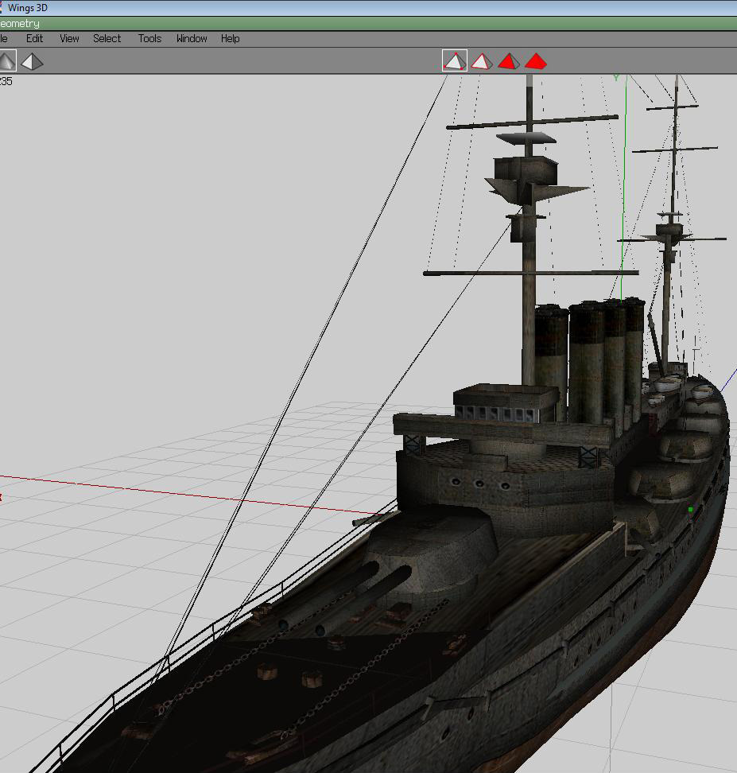Screen dimensions: 737x773
Task: Open the View menu
Action: (x=69, y=38)
